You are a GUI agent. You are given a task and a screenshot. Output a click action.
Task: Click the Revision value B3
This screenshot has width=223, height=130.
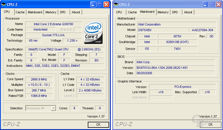coord(96,60)
